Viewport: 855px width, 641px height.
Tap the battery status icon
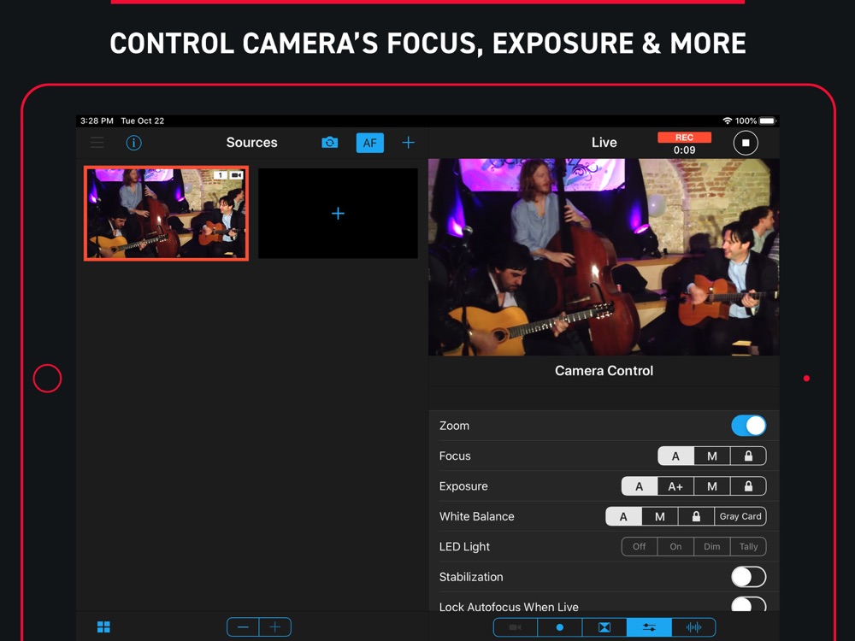(x=767, y=121)
